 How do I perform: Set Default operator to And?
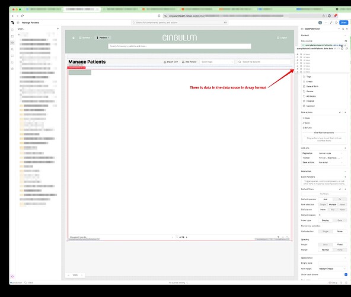pyautogui.click(x=326, y=199)
